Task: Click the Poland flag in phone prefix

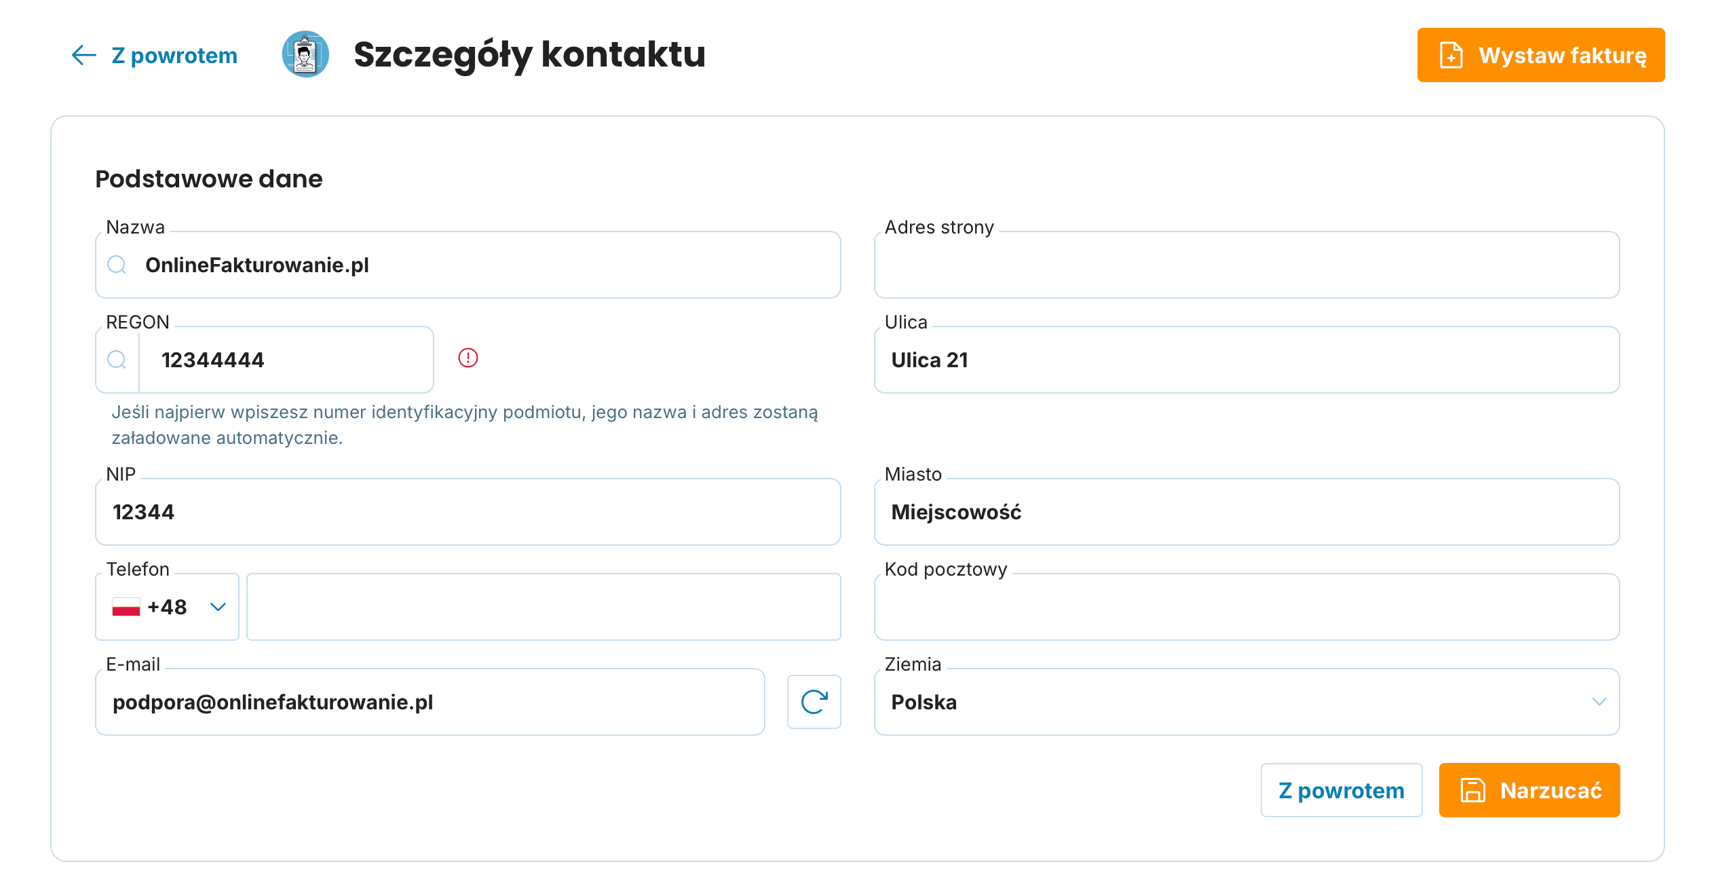Action: (x=126, y=607)
